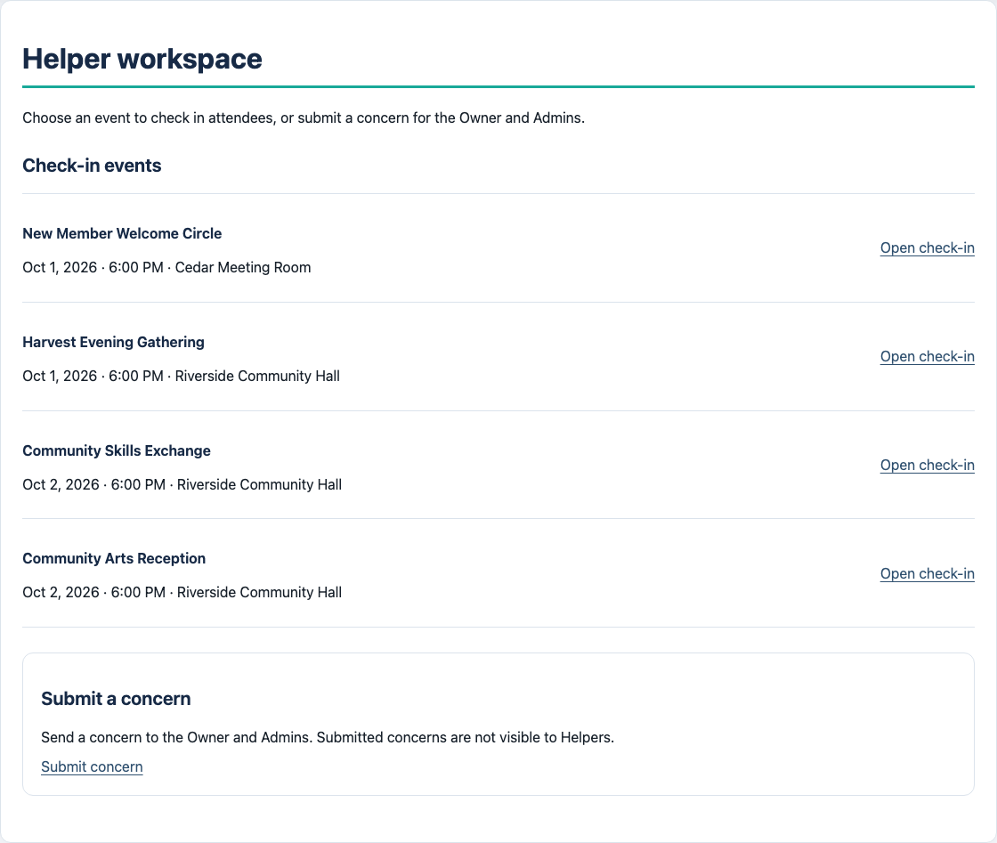The width and height of the screenshot is (997, 843).
Task: Select the Harvest Evening Gathering title
Action: 113,342
